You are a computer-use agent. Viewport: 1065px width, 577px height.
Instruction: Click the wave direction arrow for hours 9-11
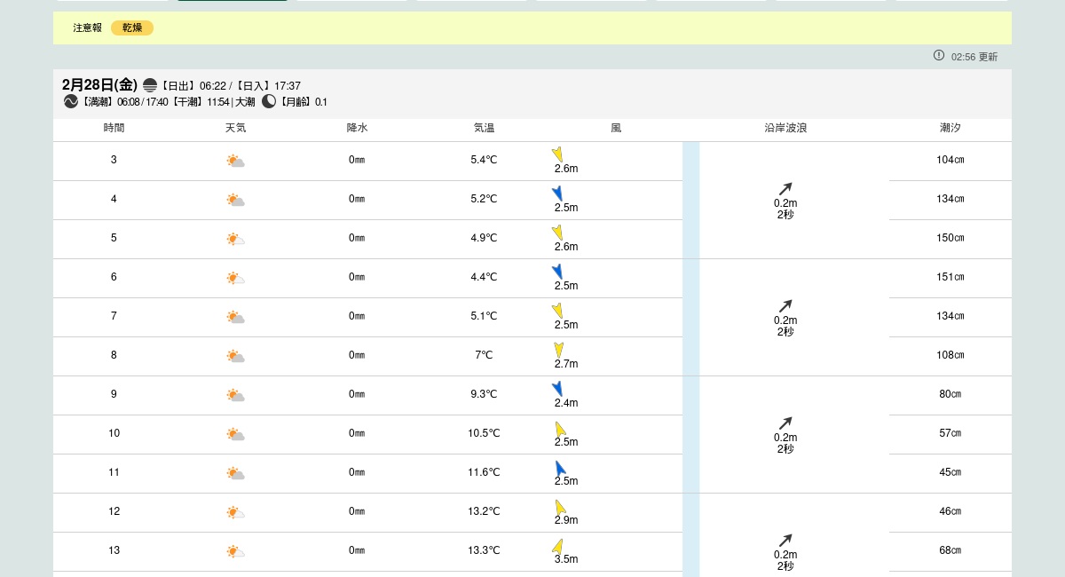785,423
